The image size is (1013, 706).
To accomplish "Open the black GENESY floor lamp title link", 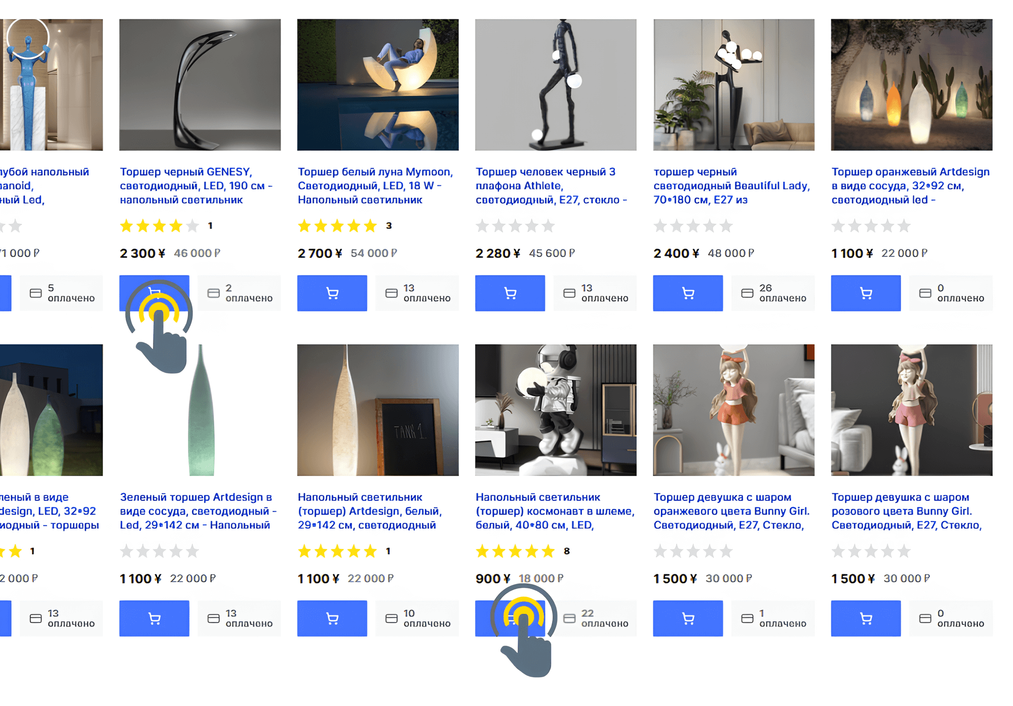I will click(x=196, y=186).
